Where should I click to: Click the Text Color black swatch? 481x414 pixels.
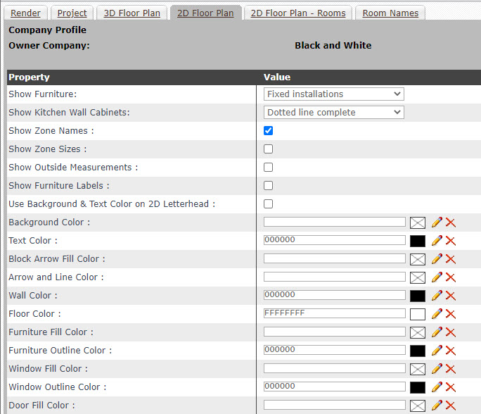(418, 241)
